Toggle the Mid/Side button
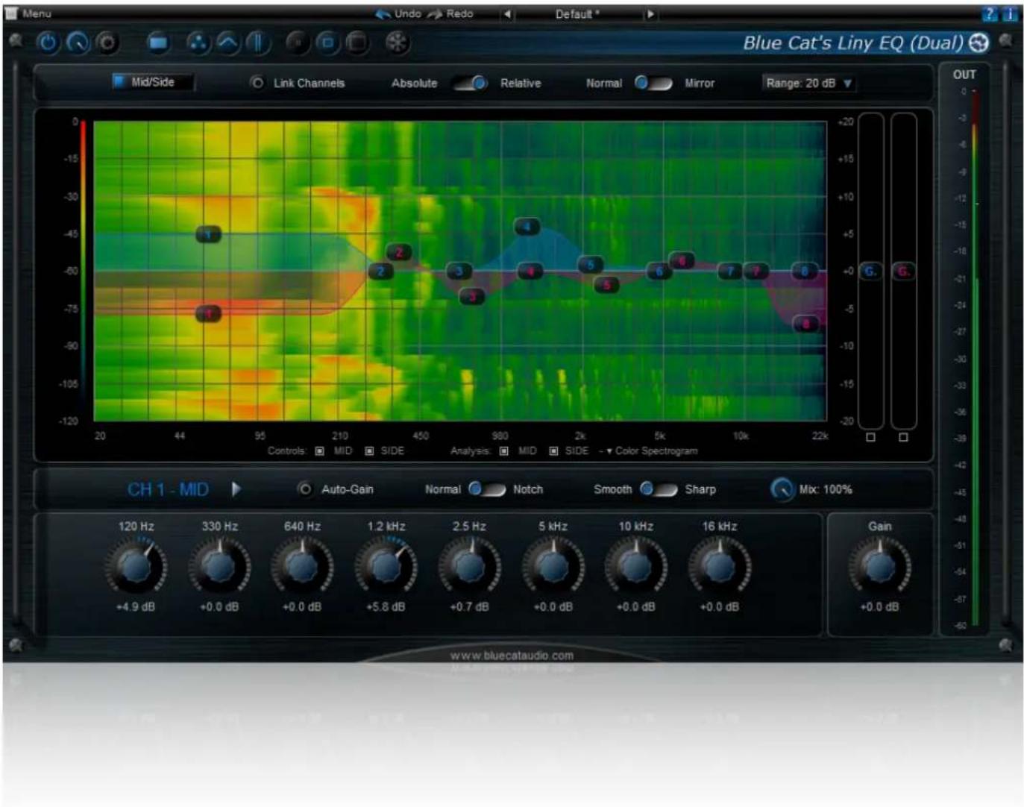The image size is (1024, 807). click(x=152, y=82)
